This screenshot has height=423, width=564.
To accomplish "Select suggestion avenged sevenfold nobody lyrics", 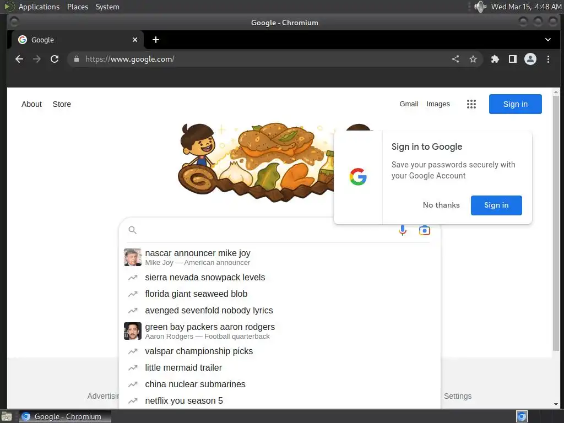I will 279,311.
